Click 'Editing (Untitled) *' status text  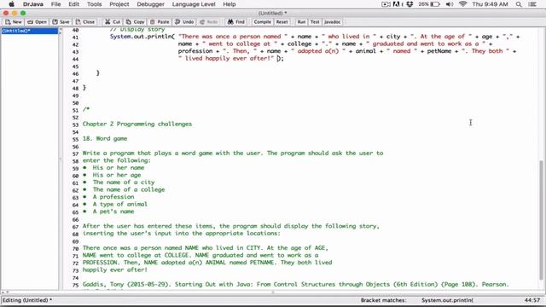coord(27,300)
